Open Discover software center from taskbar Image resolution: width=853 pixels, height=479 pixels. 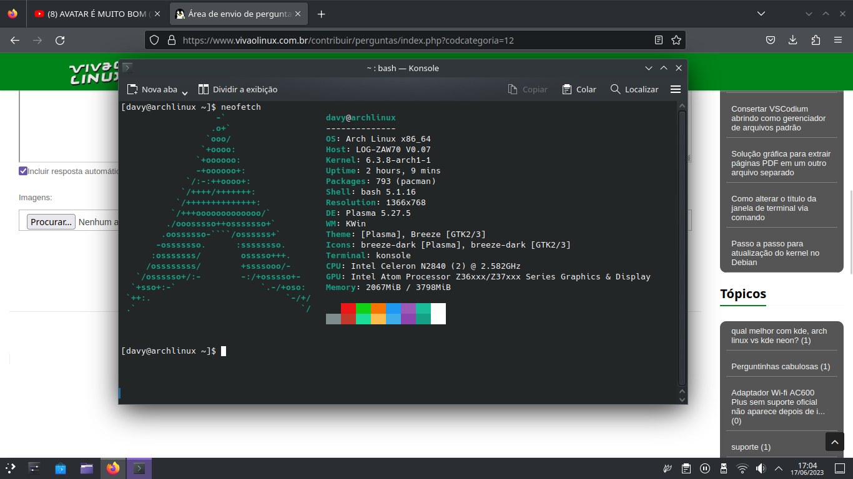pos(61,468)
